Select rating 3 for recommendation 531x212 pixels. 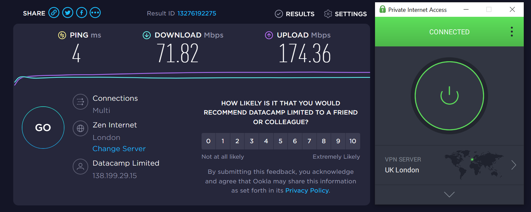pos(252,141)
